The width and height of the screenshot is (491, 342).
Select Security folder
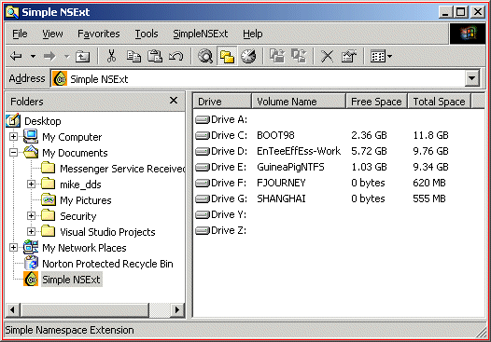(78, 216)
